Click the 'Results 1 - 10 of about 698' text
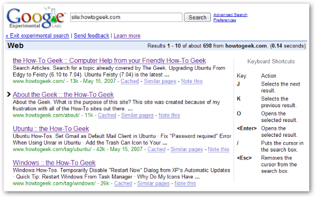Viewport: 315px width, 197px height. tap(179, 46)
